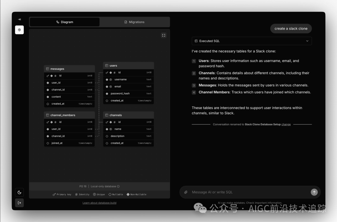Image resolution: width=337 pixels, height=222 pixels.
Task: Click the unique icon beside channels name
Action: pos(111,129)
